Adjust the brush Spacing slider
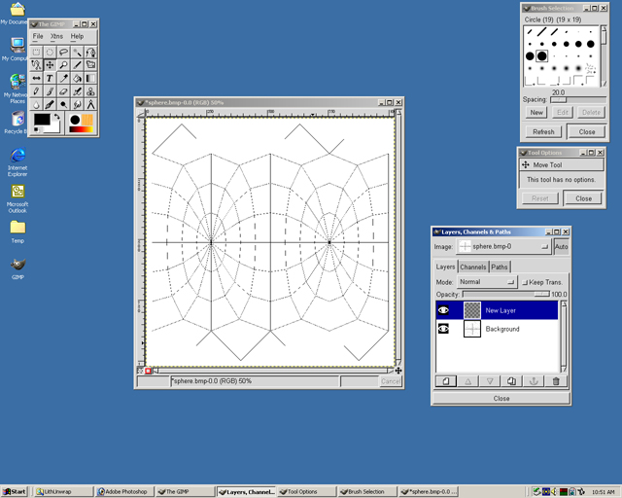Screen dimensions: 622x498 tap(578, 99)
